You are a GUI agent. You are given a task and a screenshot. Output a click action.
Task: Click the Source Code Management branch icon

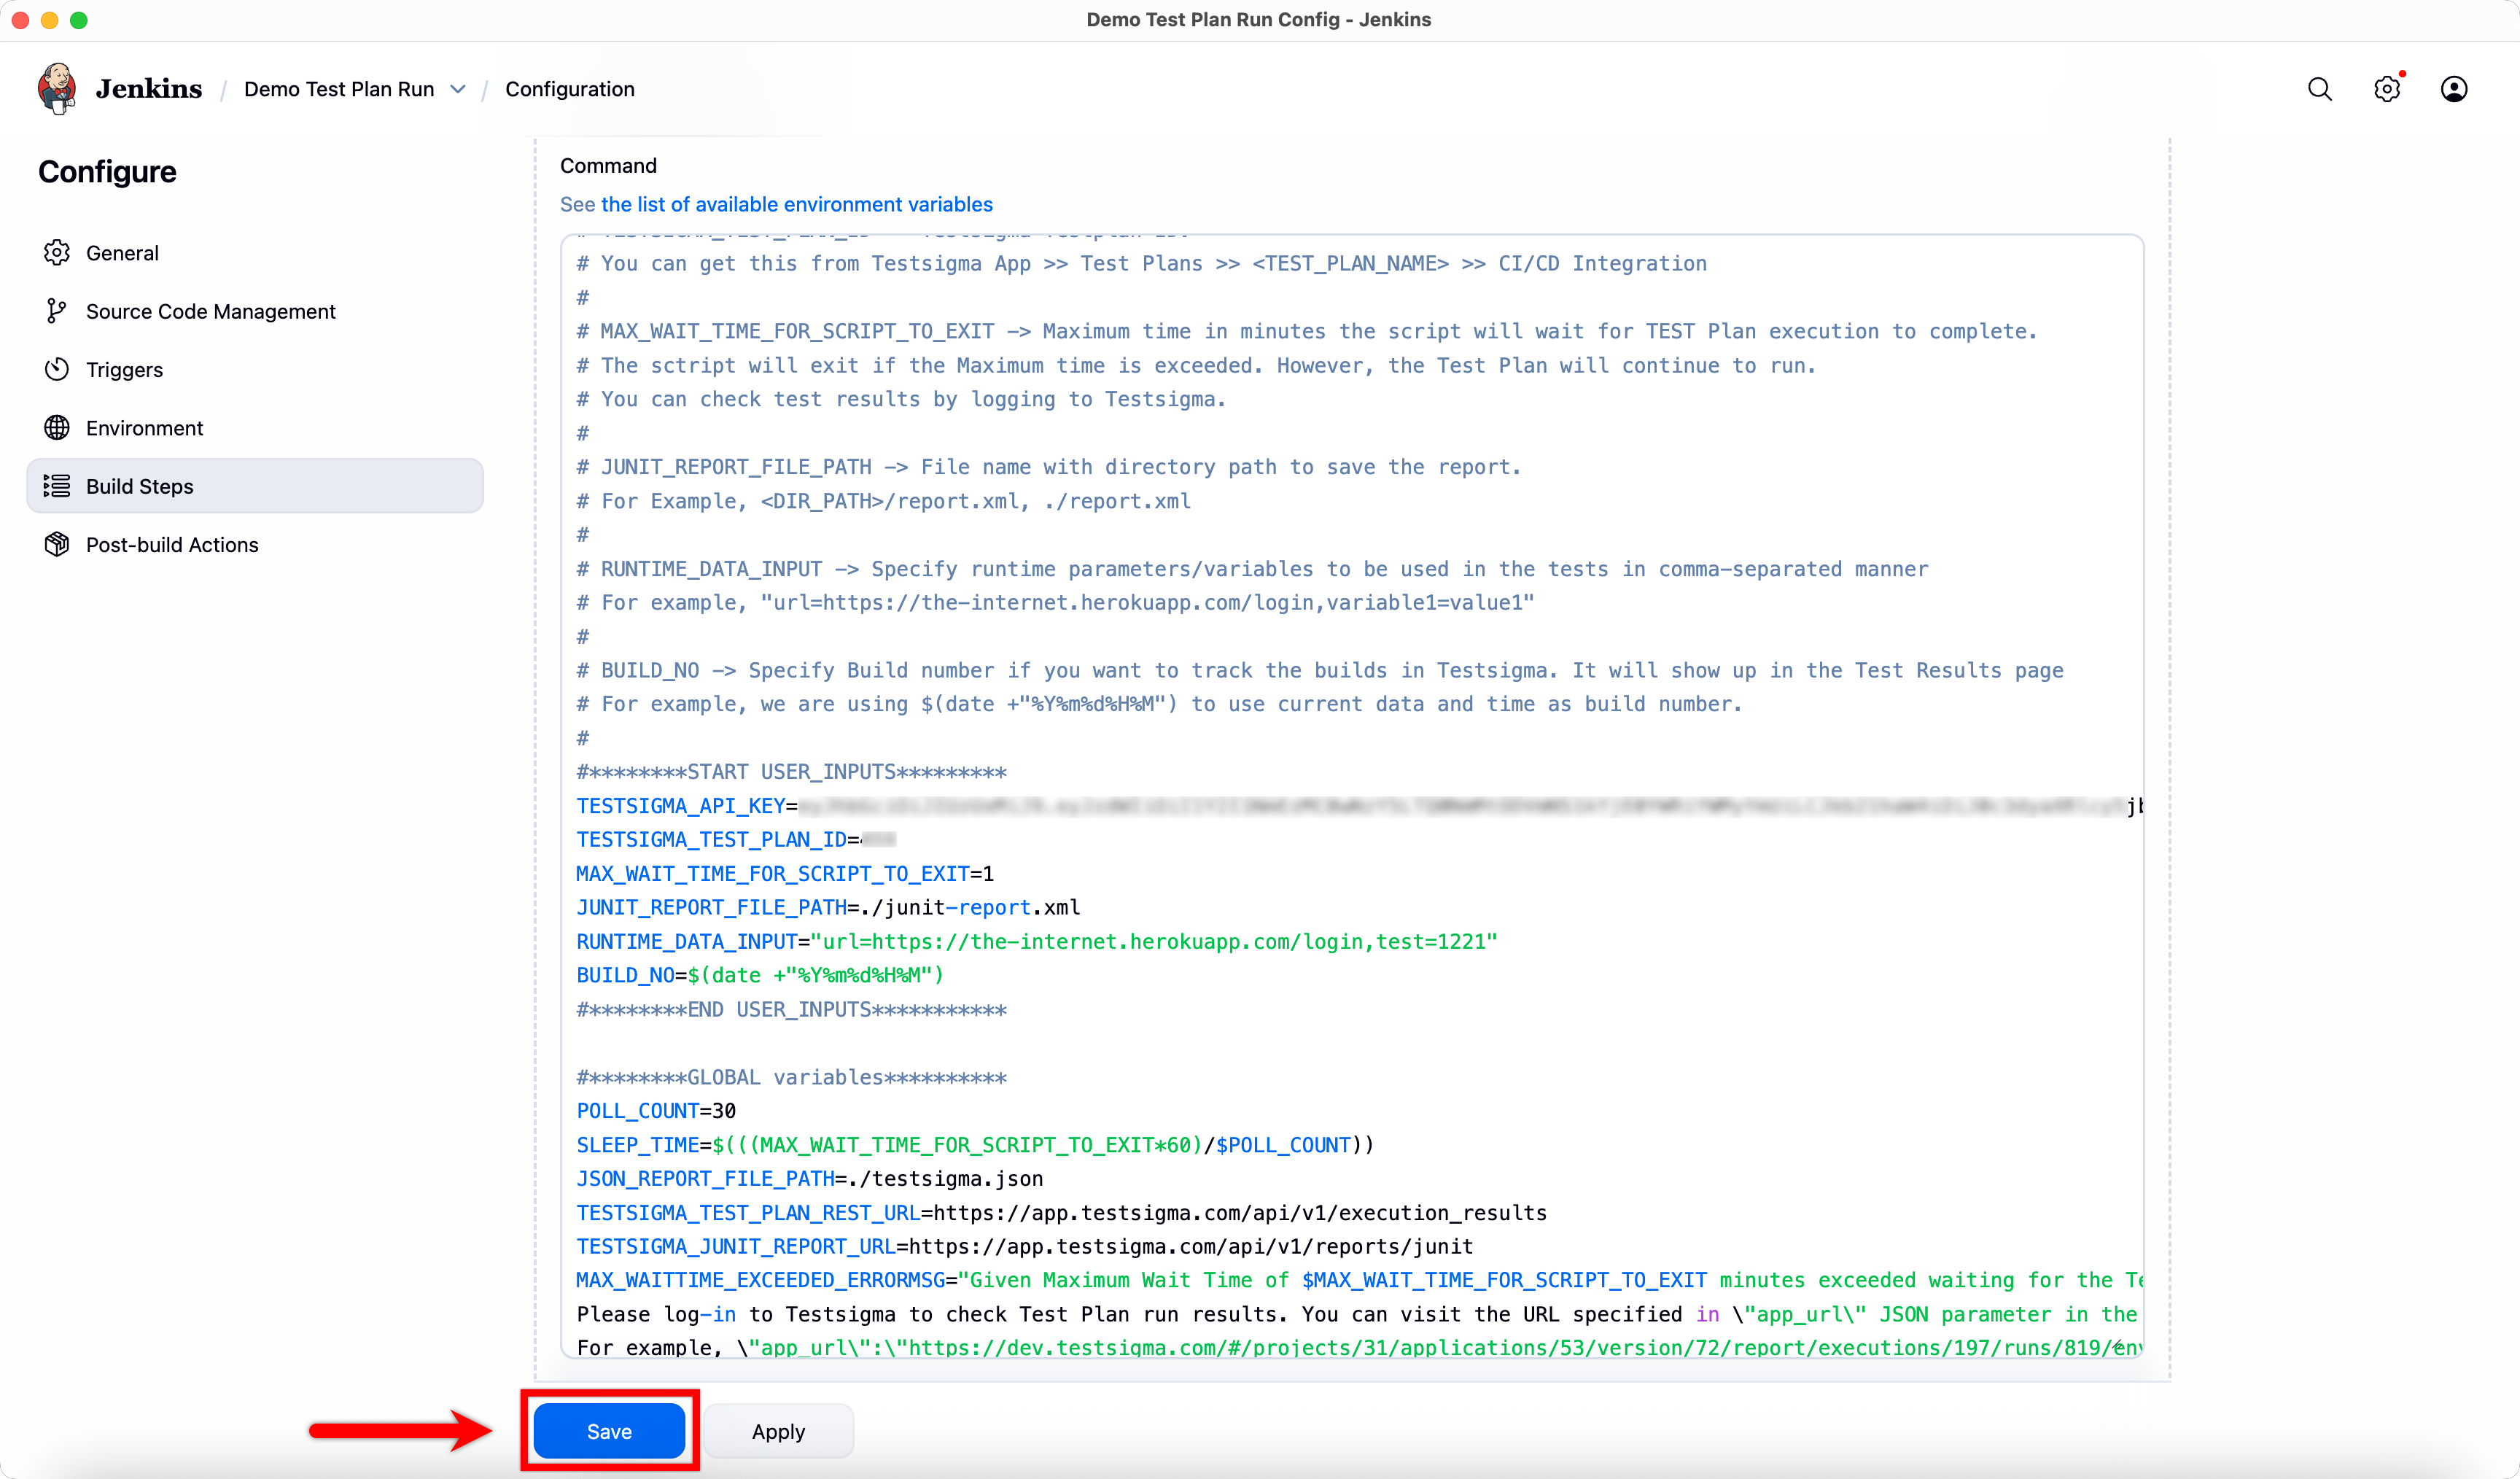[x=57, y=311]
